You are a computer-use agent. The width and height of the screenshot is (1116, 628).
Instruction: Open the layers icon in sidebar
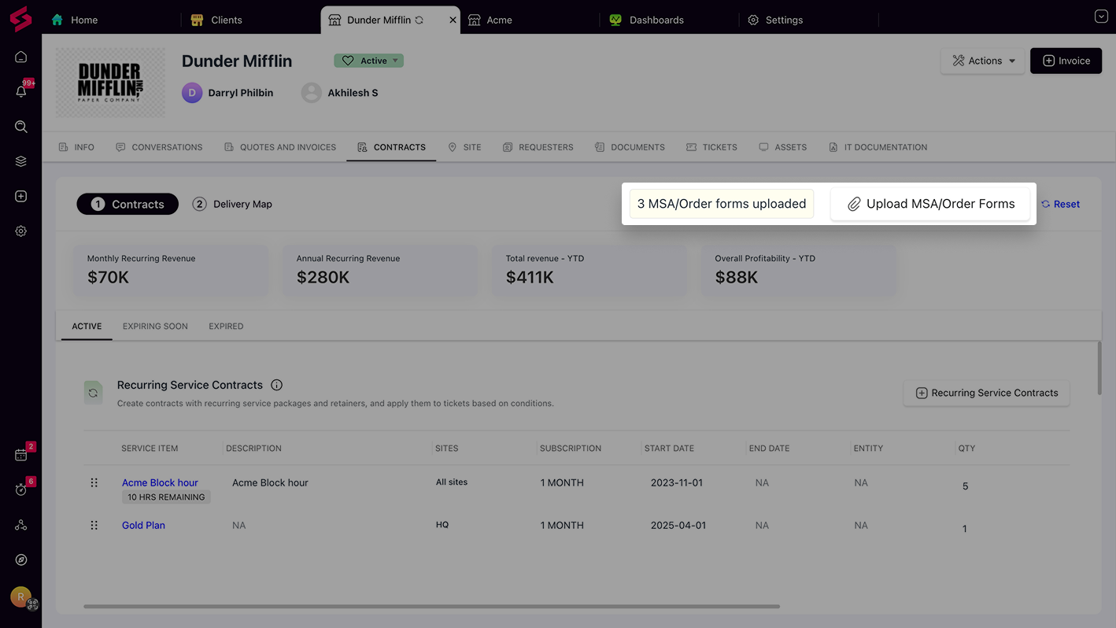tap(21, 161)
